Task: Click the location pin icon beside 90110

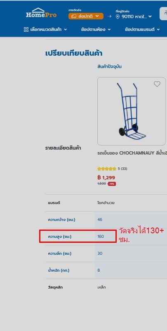Action: (118, 16)
